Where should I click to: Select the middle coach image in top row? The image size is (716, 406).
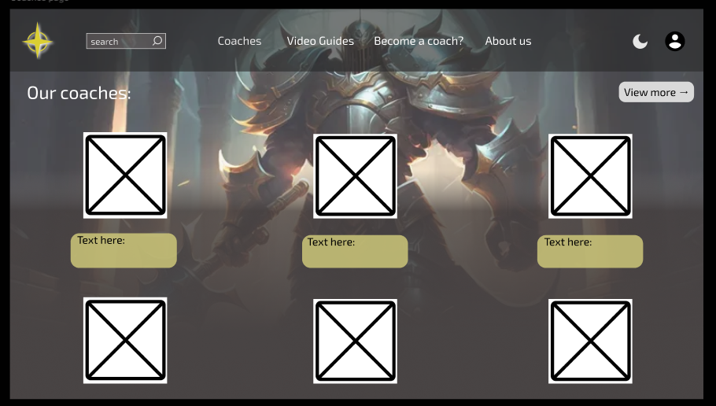coord(355,175)
